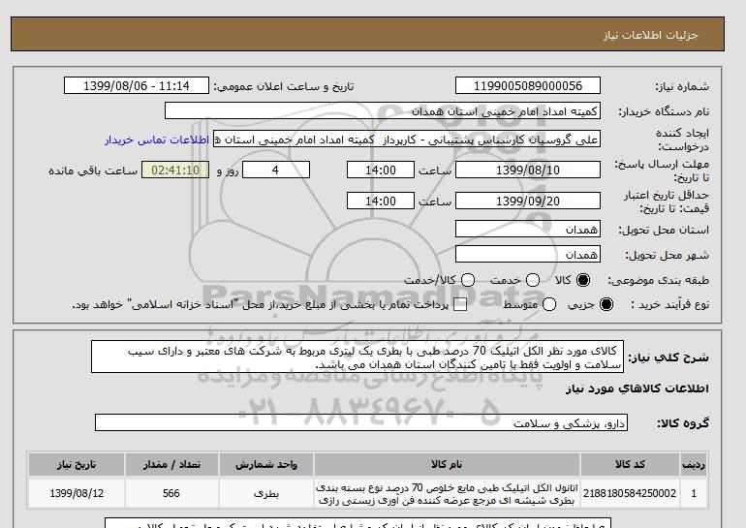Click the buyer name field کمیته امداد امام خمینی
Image resolution: width=746 pixels, height=528 pixels.
[383, 110]
